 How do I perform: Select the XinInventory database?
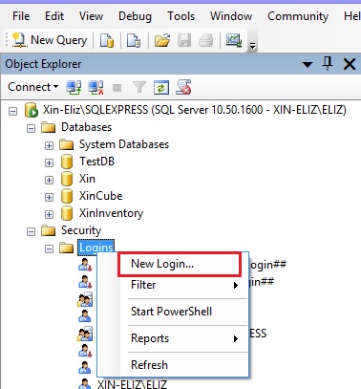[111, 213]
